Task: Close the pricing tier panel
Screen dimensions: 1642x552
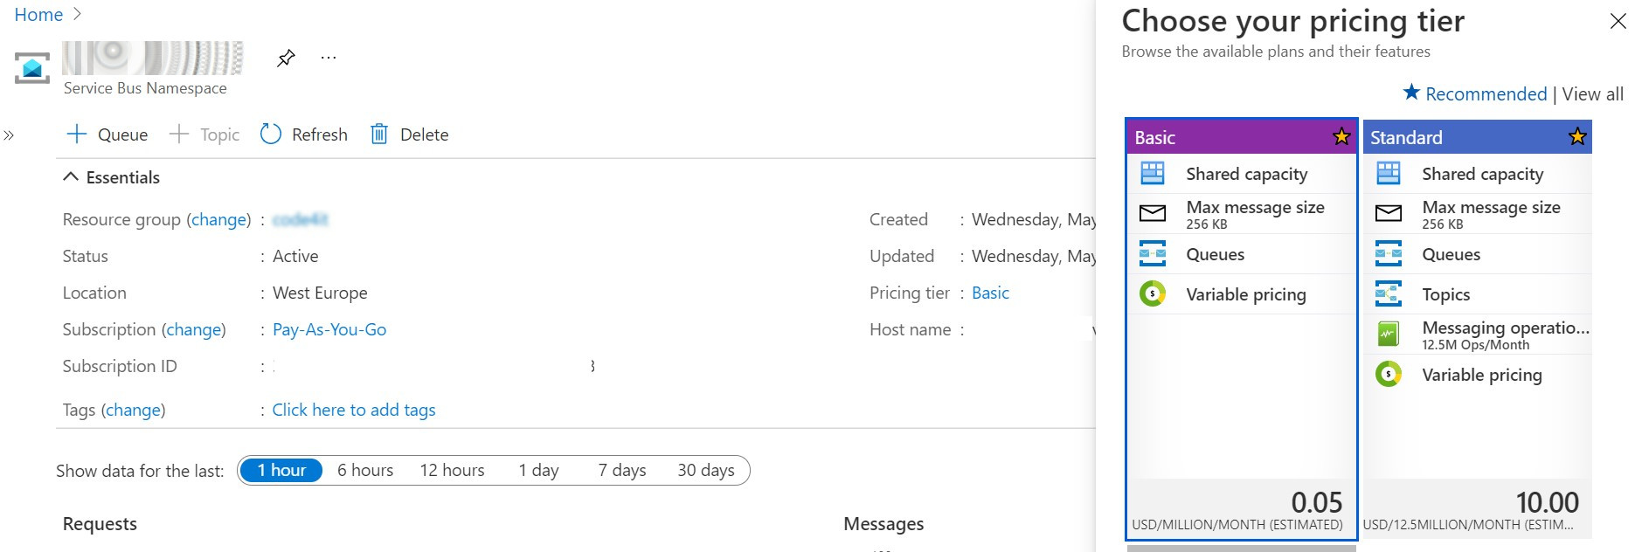Action: coord(1618,21)
